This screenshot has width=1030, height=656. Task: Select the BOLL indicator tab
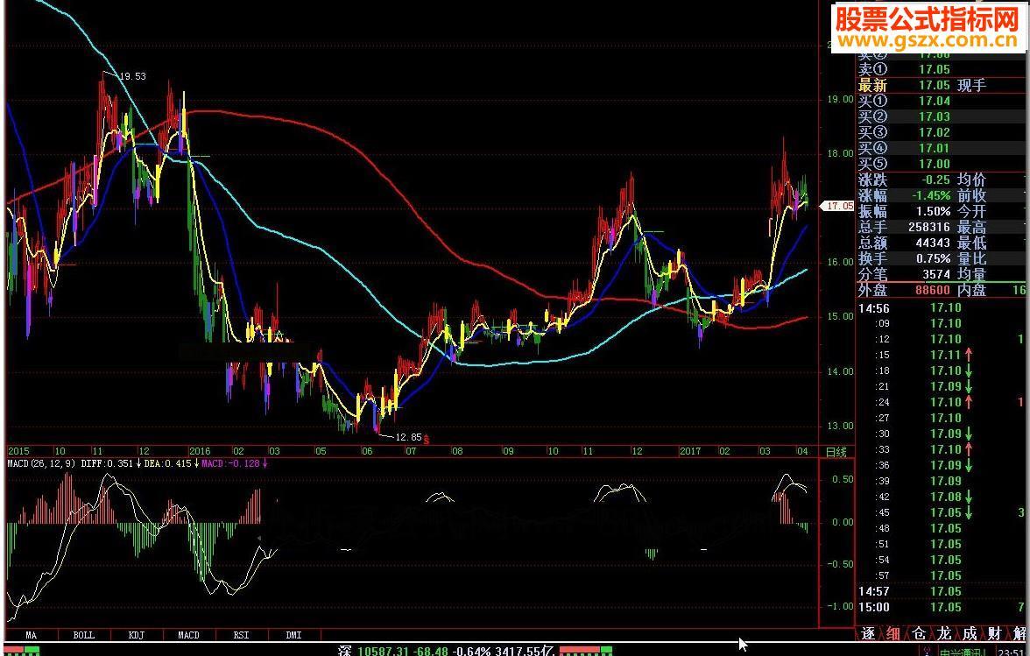click(x=84, y=635)
